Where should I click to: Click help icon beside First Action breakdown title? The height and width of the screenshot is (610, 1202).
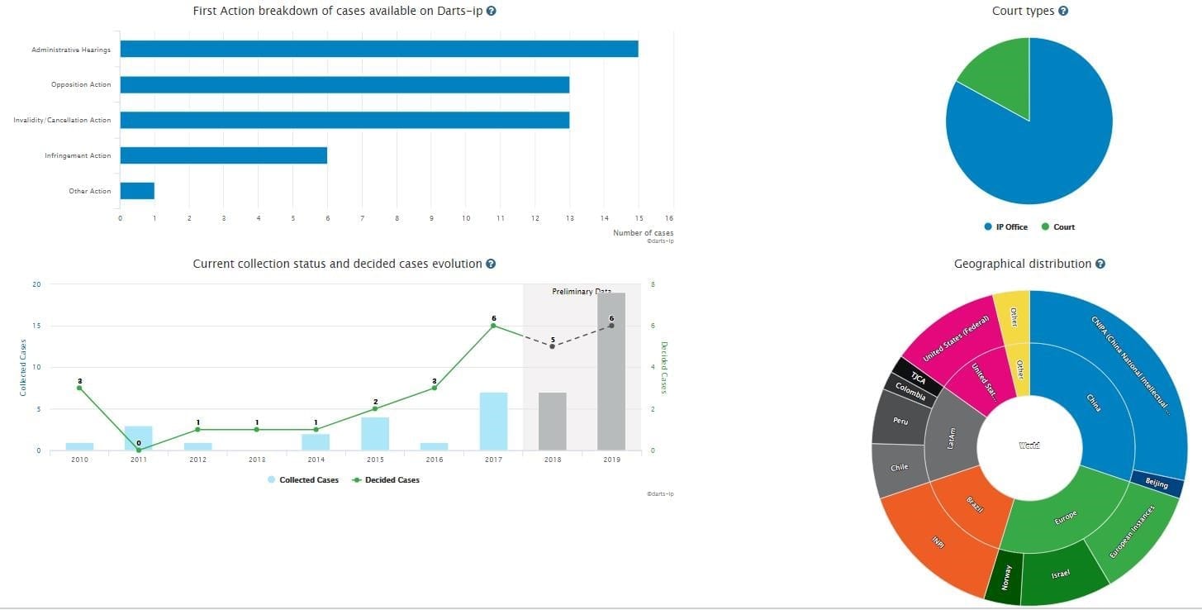pyautogui.click(x=492, y=12)
